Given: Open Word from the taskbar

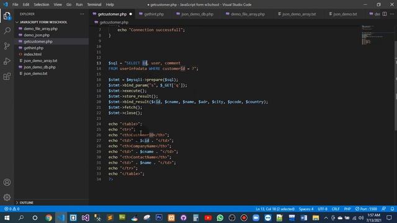Looking at the screenshot, I should [x=303, y=217].
